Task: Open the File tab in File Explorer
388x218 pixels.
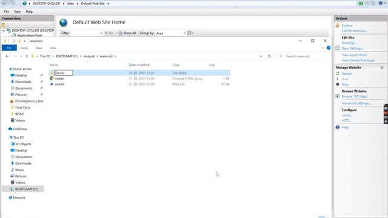Action: coord(9,48)
